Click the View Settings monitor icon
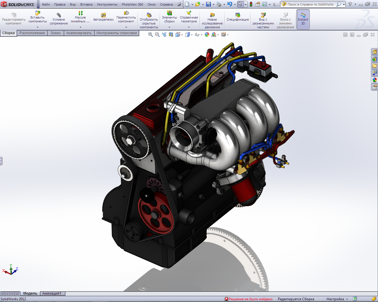Image resolution: width=378 pixels, height=302 pixels. point(224,35)
